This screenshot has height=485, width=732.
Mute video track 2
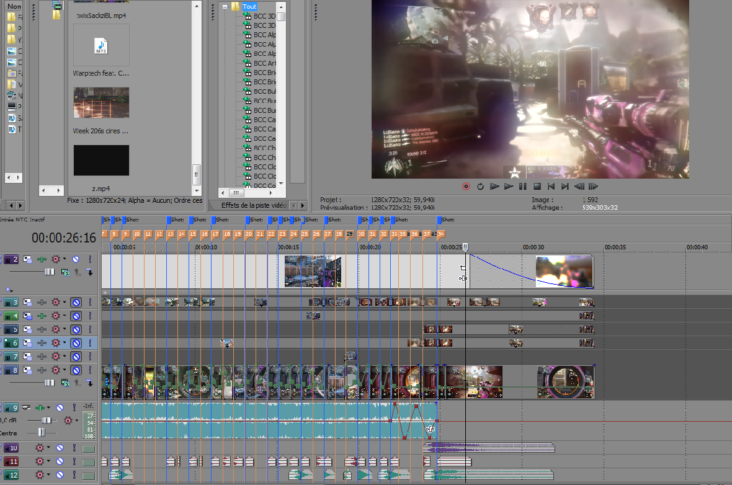pos(76,259)
